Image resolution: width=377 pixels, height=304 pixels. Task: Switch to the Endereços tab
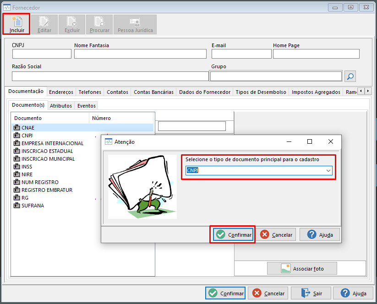pos(61,92)
